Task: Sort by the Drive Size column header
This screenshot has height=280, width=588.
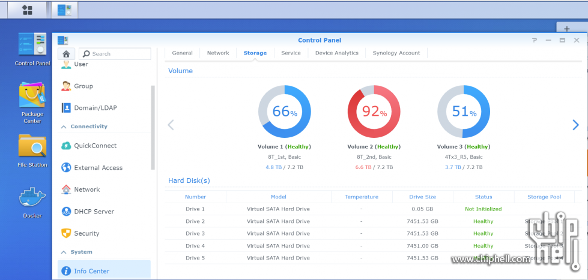Action: tap(423, 197)
